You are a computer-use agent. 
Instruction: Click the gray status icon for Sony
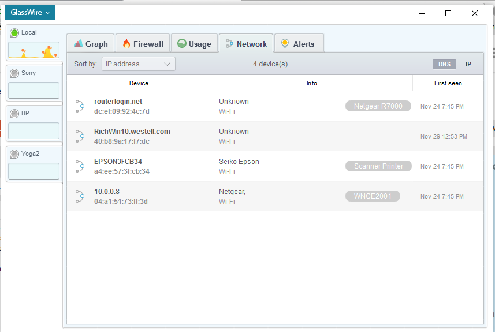point(14,73)
